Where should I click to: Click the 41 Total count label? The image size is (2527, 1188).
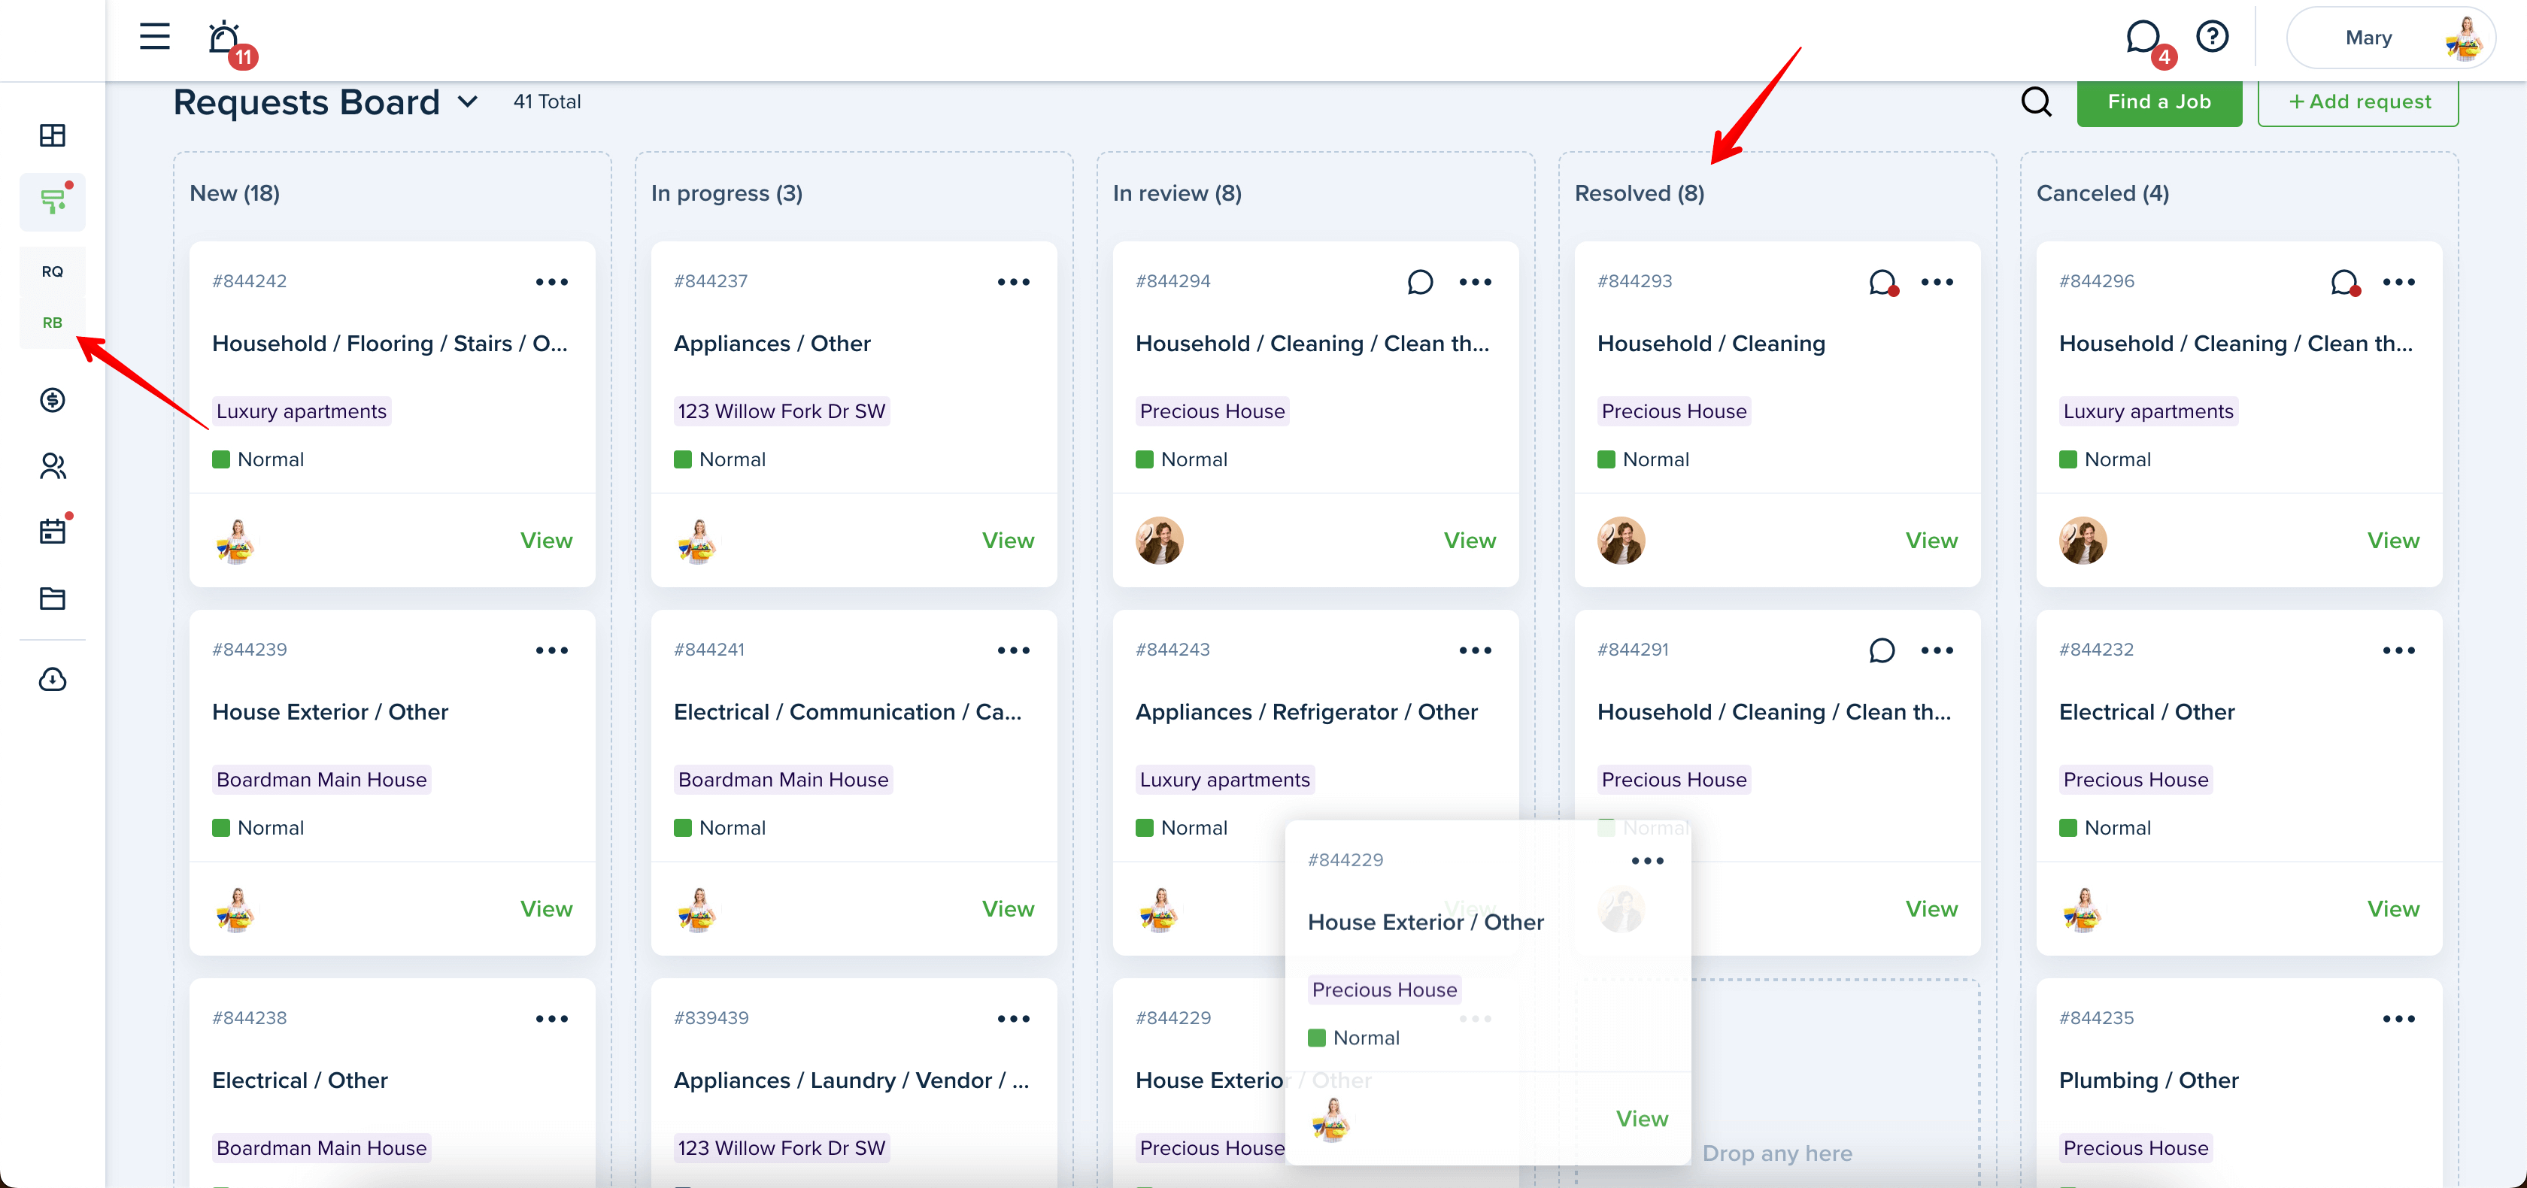547,102
